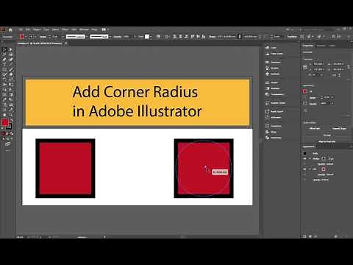The height and width of the screenshot is (265, 353).
Task: Switch to the Libraries tab
Action: pyautogui.click(x=332, y=46)
